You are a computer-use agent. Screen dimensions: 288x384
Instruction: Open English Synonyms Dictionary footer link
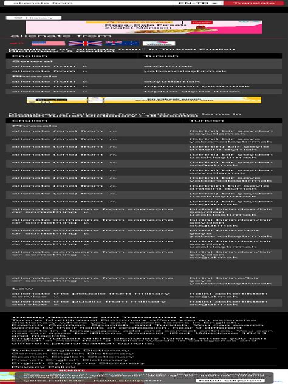tap(78, 363)
